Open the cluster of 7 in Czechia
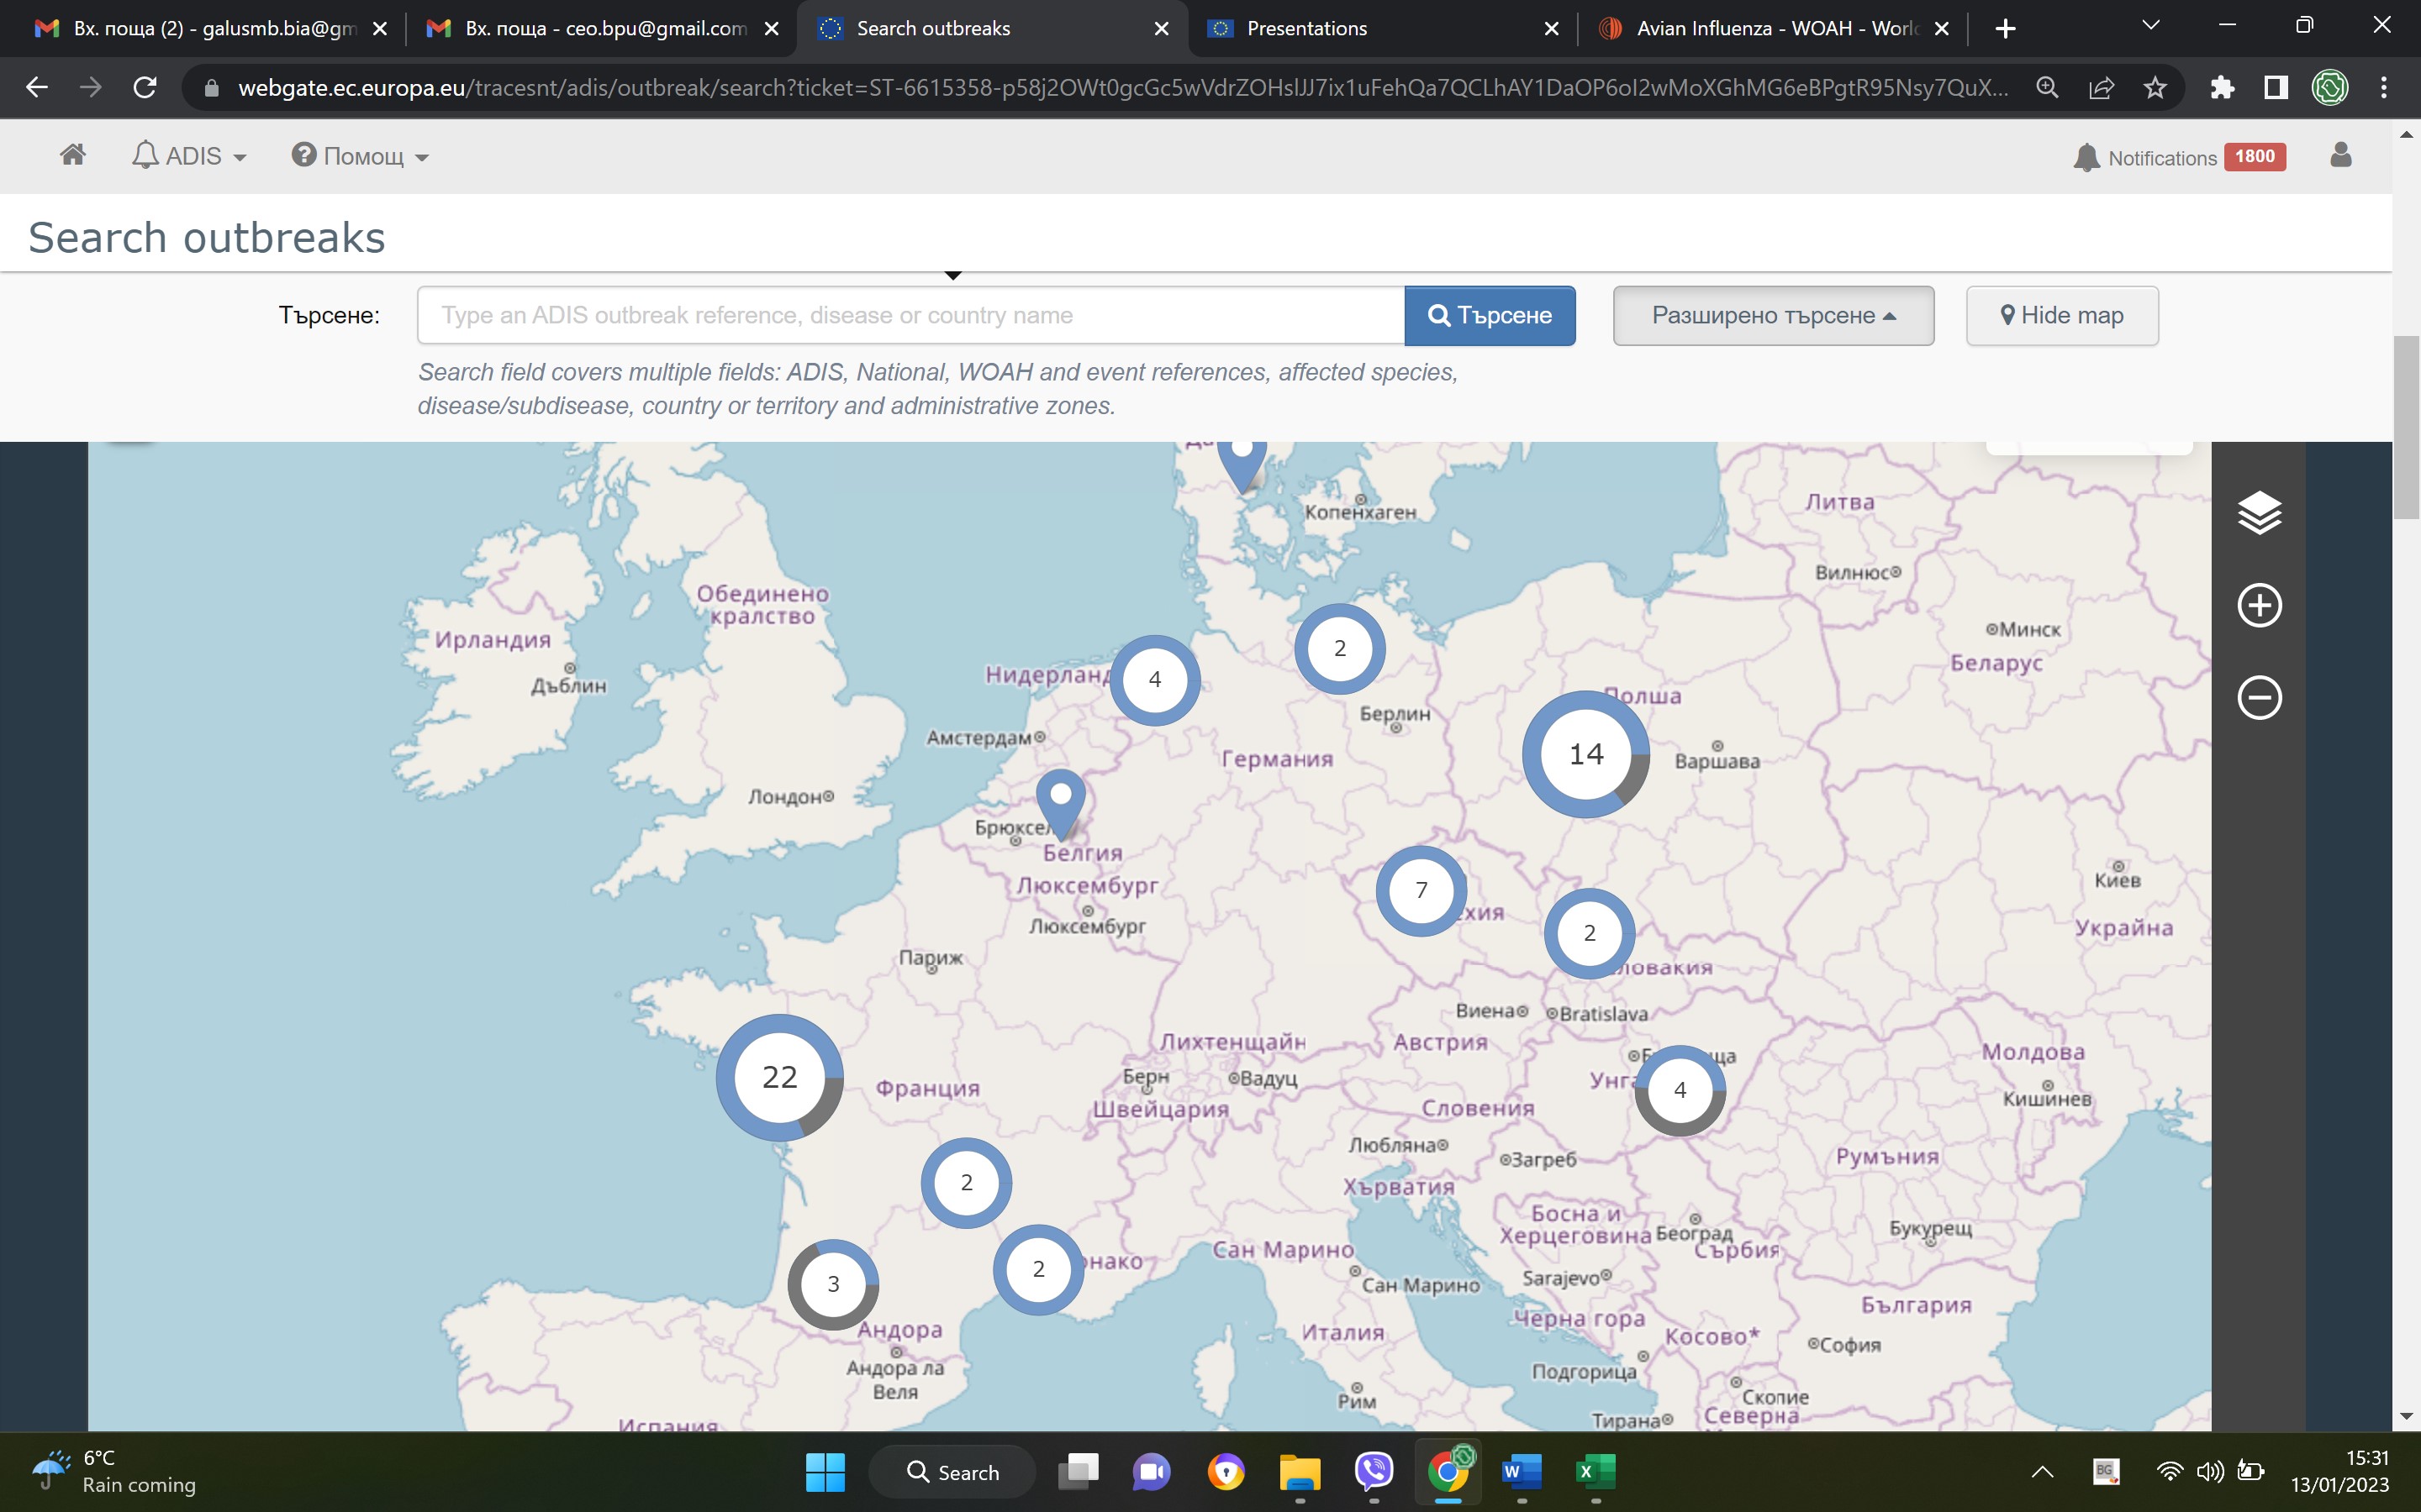 1421,890
